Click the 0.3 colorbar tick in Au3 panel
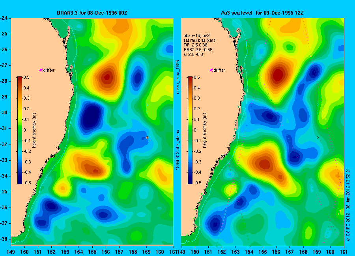The width and height of the screenshot is (355, 256). pos(197,98)
